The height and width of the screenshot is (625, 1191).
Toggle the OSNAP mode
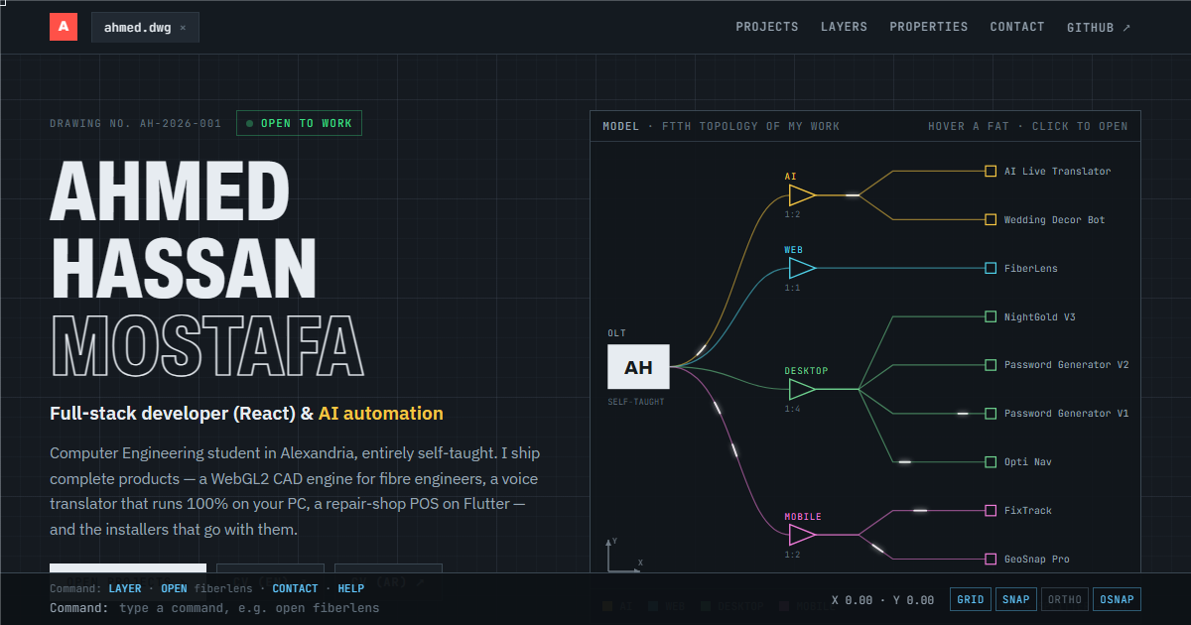click(1117, 599)
